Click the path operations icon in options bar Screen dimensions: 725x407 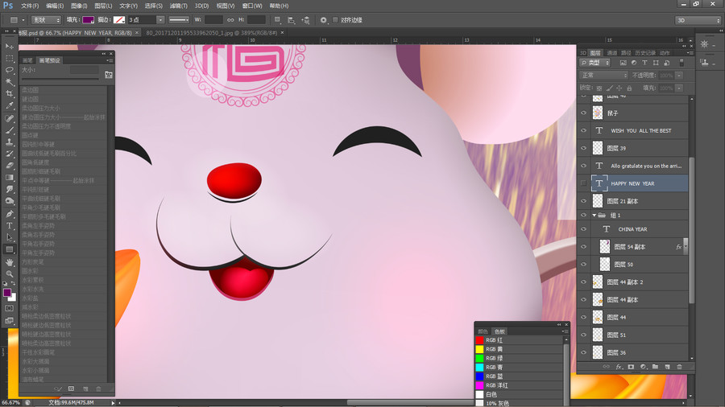277,20
